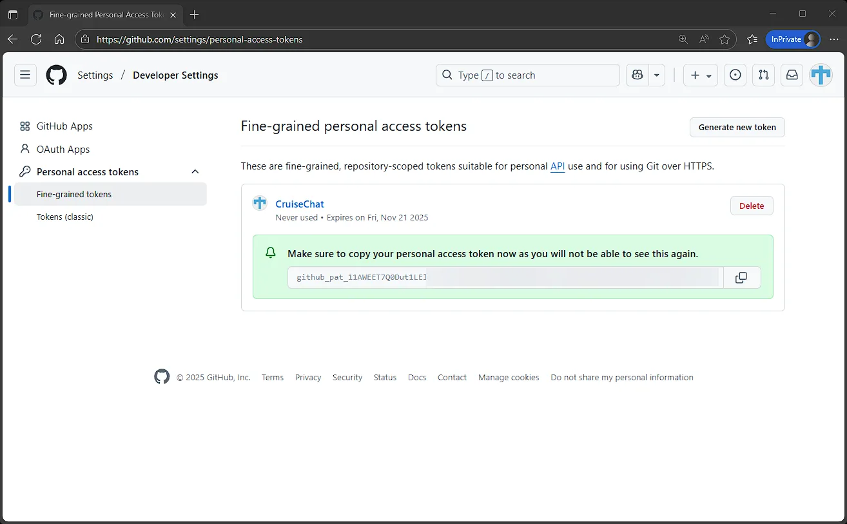Delete the CruiseChat token

point(751,206)
